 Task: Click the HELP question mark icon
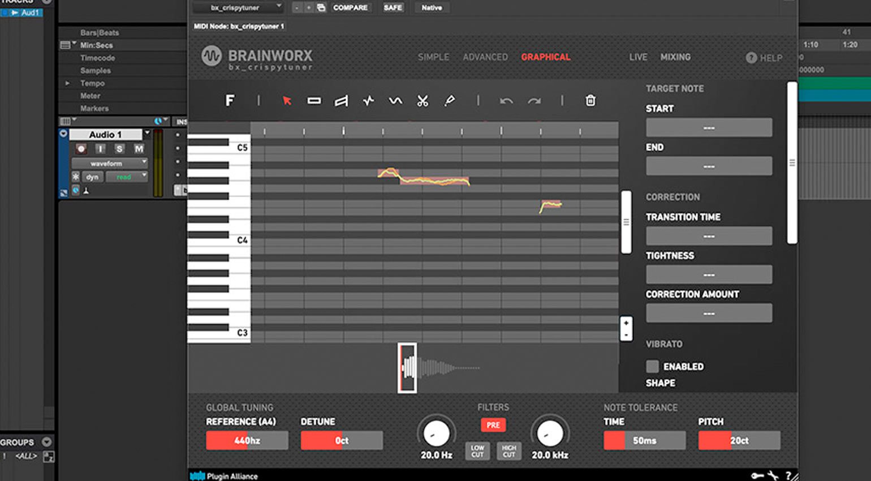[x=751, y=58]
